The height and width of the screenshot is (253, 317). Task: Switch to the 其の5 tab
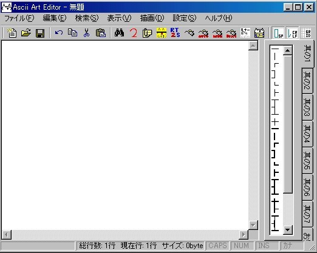pyautogui.click(x=307, y=160)
